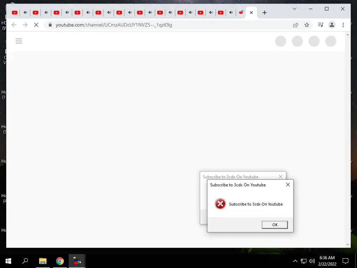The width and height of the screenshot is (357, 268).
Task: Open the YouTube hamburger guide menu
Action: click(x=19, y=41)
